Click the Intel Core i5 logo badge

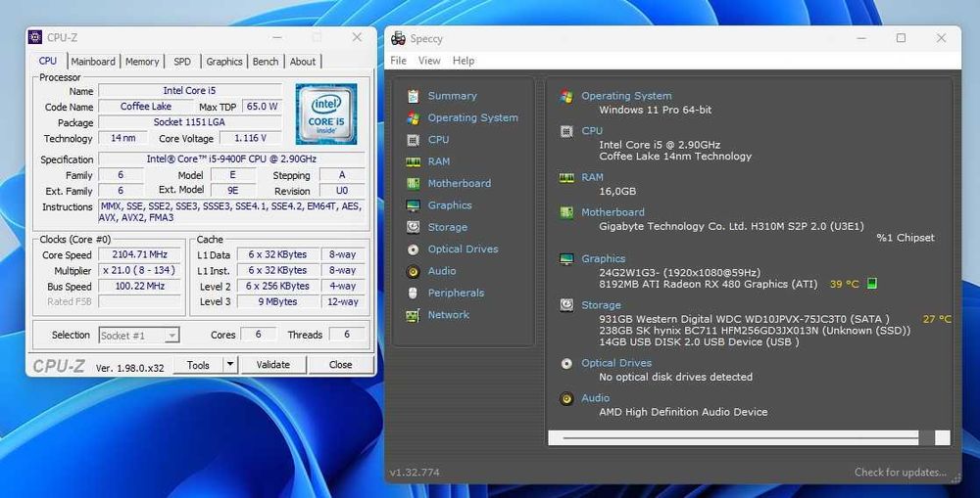pos(326,113)
